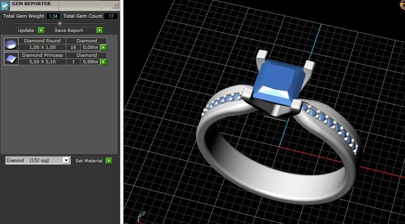Collapse the panel using the round arrow handle
The width and height of the screenshot is (405, 224).
click(x=60, y=23)
